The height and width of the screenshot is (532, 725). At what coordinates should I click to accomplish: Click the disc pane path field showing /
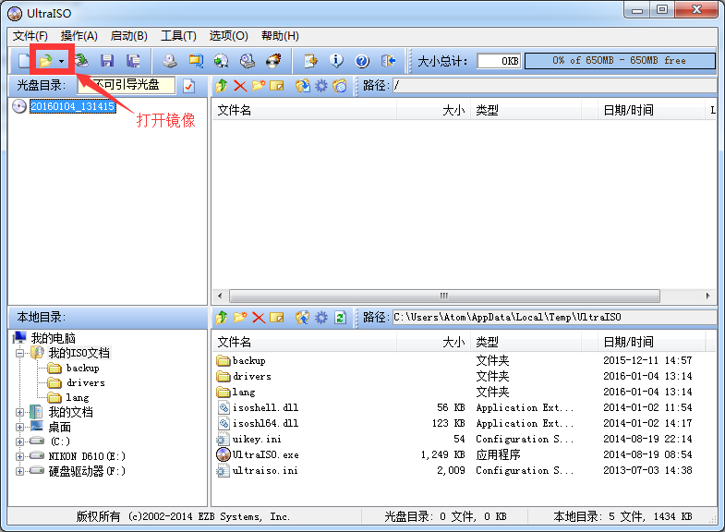[x=554, y=86]
